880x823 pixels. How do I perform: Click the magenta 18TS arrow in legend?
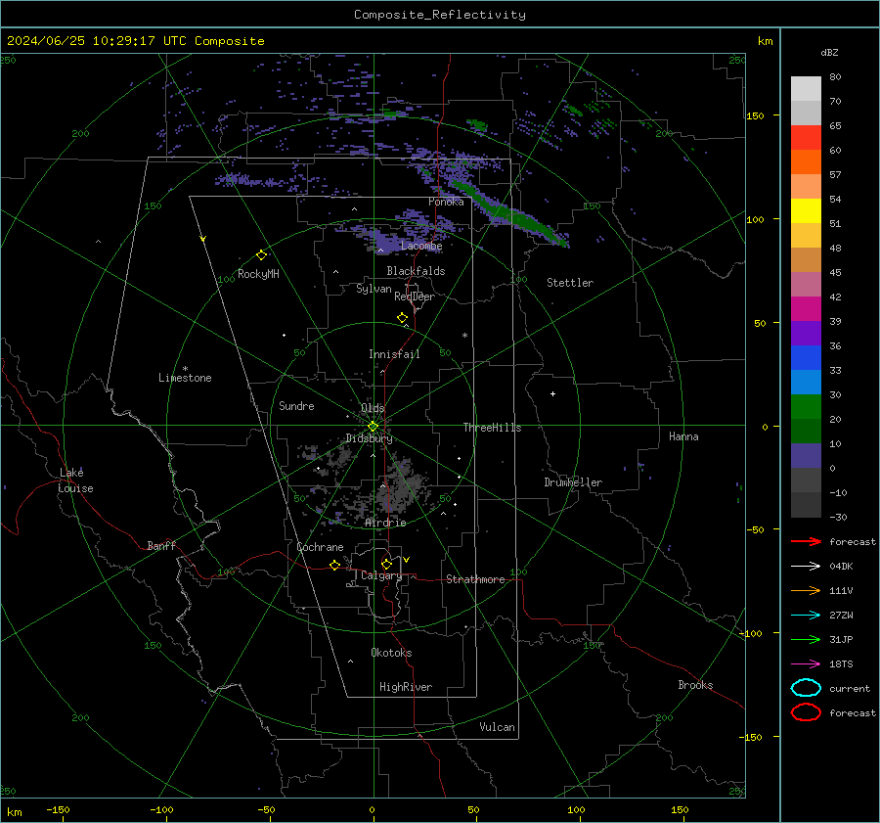pyautogui.click(x=806, y=664)
